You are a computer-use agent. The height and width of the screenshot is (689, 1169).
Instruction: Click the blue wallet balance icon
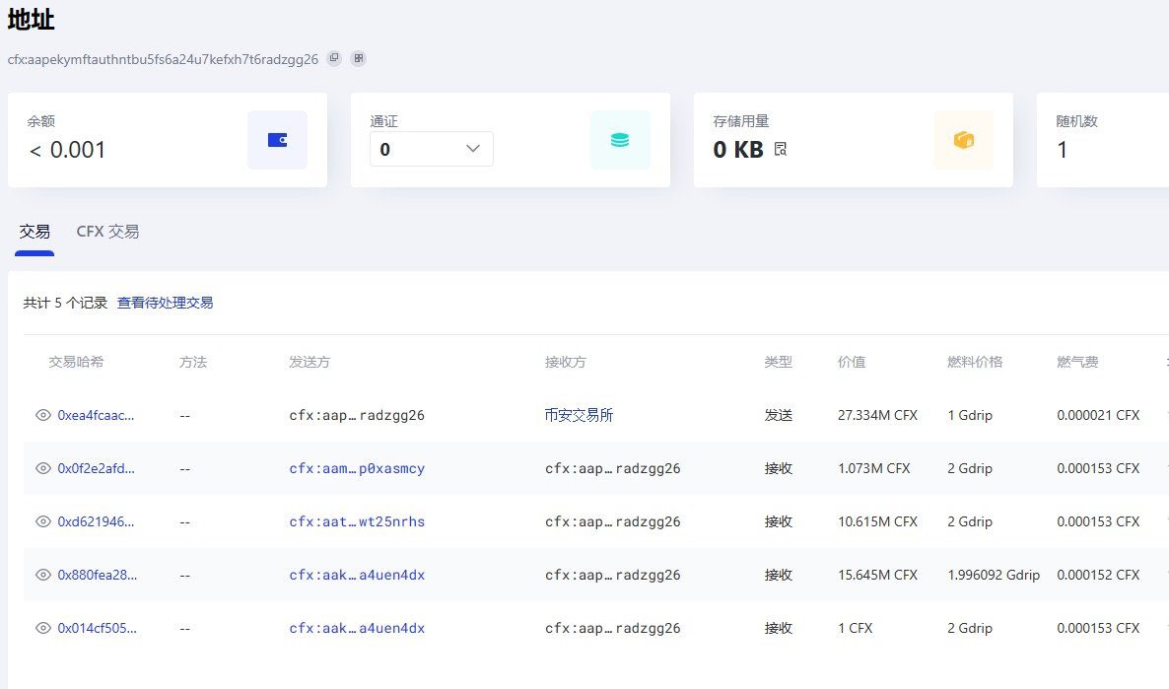277,140
